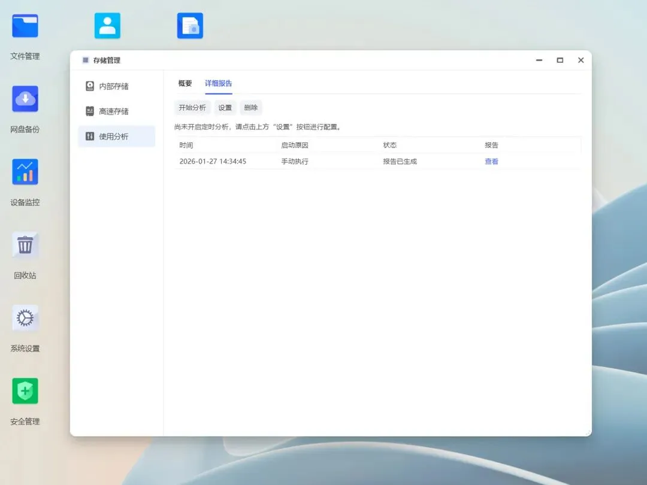Click the 删除 button

point(251,108)
